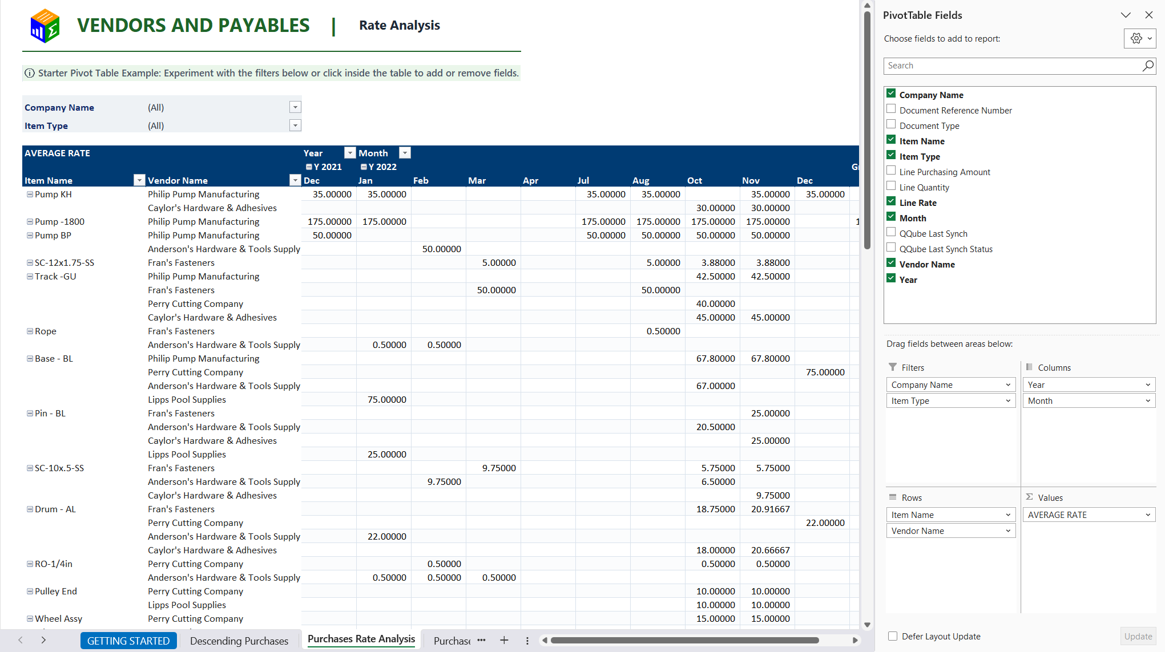Viewport: 1165px width, 652px height.
Task: Uncheck the Vendor Name field
Action: point(891,263)
